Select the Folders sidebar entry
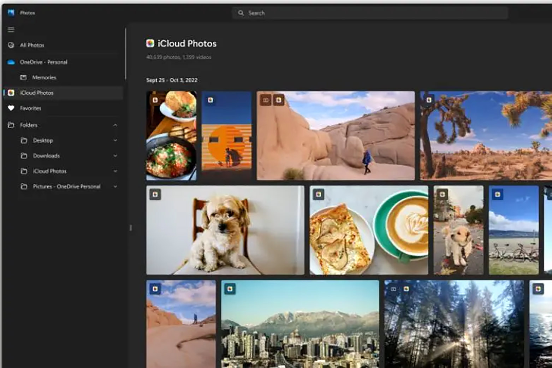Viewport: 552px width, 368px height. point(64,125)
